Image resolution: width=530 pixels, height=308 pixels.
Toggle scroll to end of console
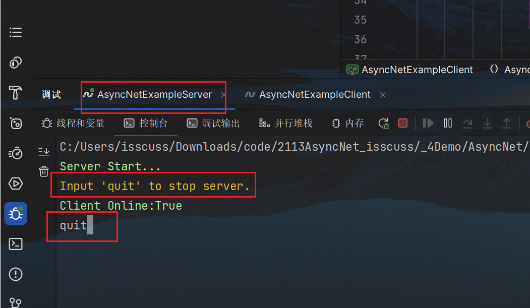coord(44,151)
